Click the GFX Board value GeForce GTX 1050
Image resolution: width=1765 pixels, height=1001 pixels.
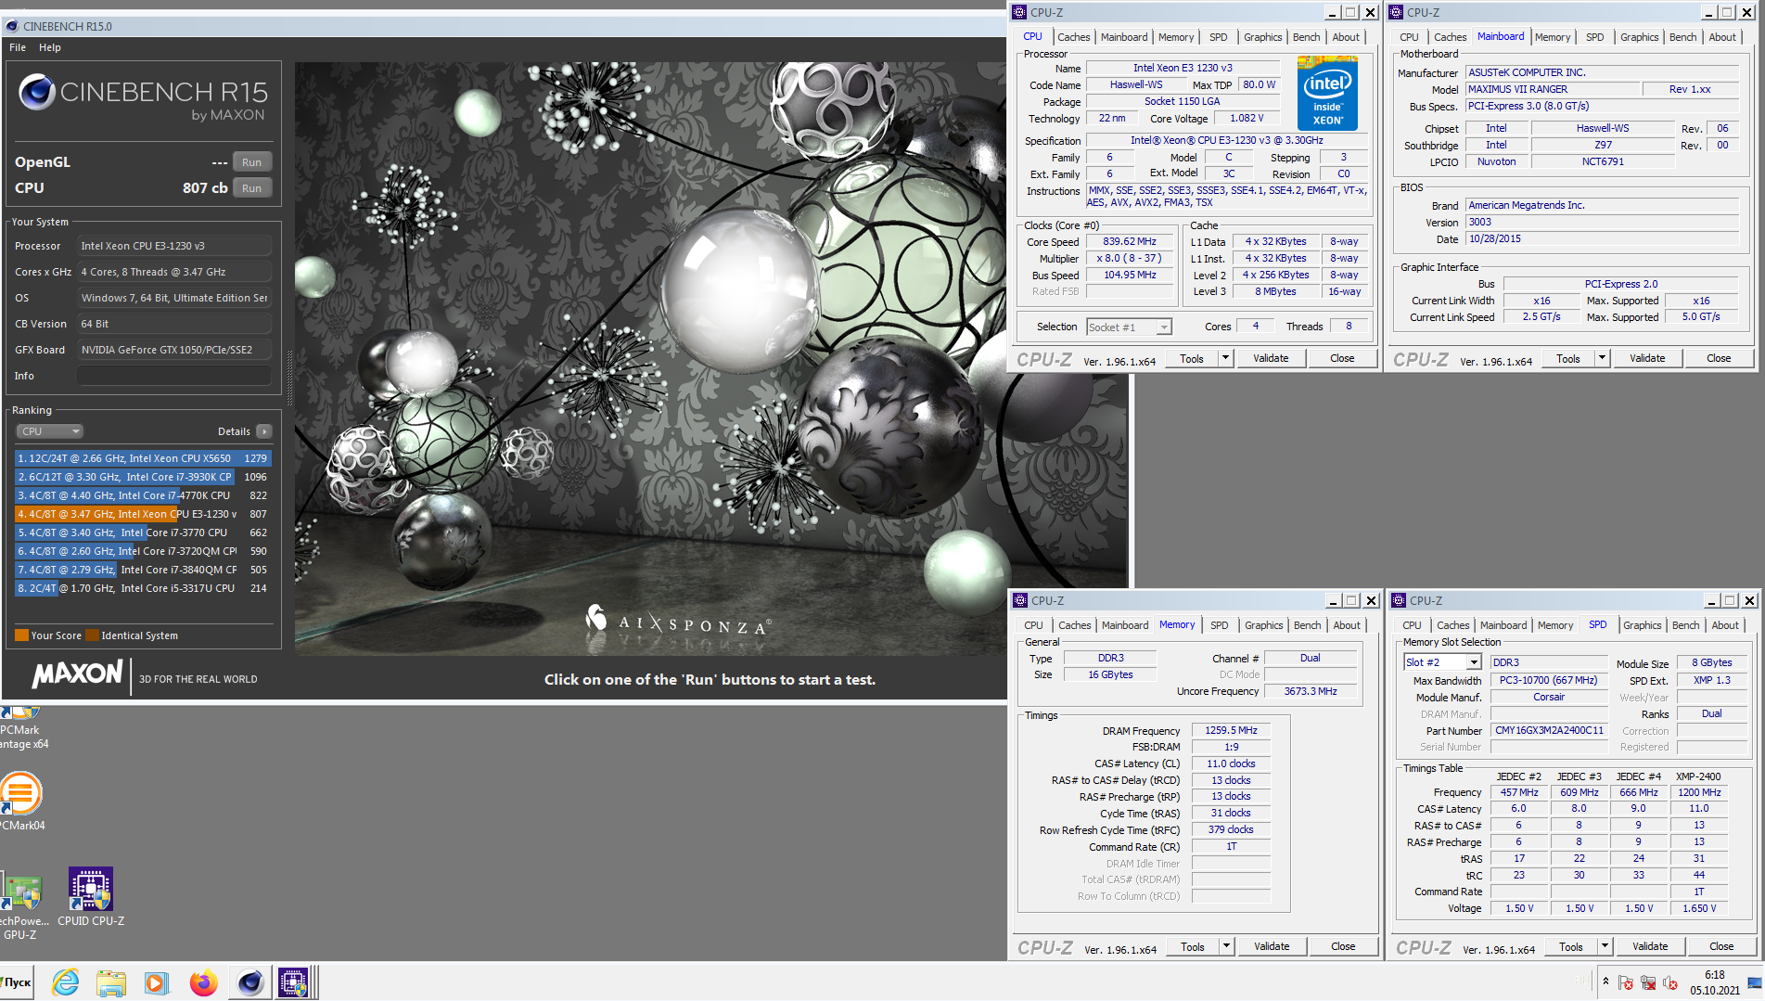(174, 350)
